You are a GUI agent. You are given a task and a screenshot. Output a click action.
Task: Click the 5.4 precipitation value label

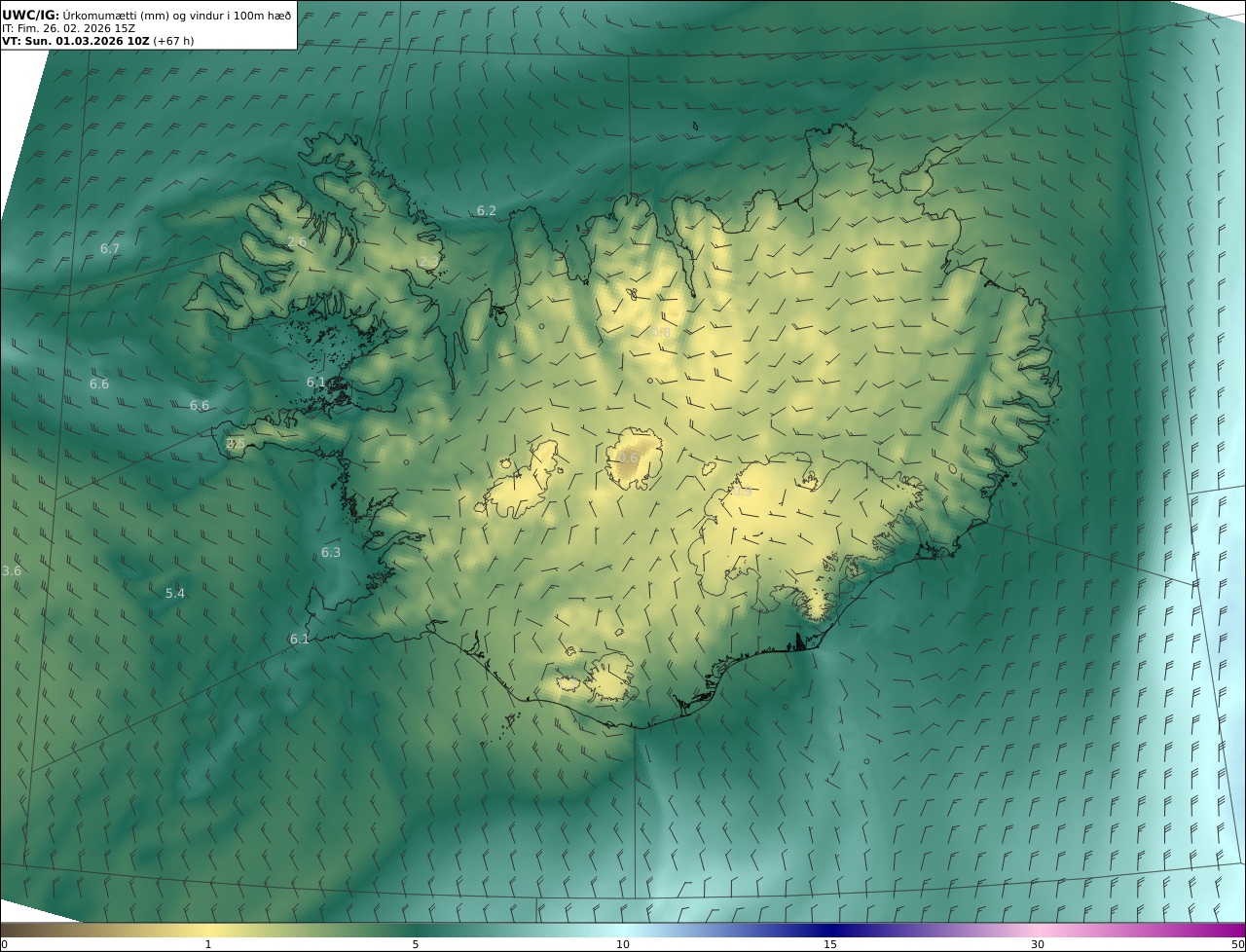(x=174, y=593)
